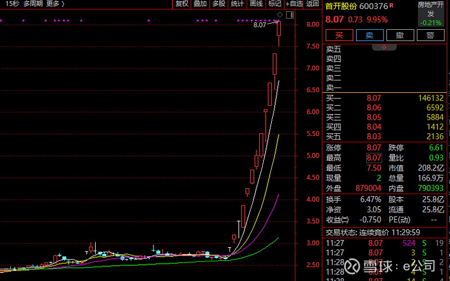450x281 pixels.
Task: Activate the 画线 drawing tool
Action: tap(256, 4)
